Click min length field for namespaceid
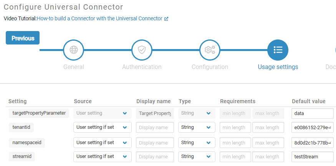336x166 pixels. 235,143
